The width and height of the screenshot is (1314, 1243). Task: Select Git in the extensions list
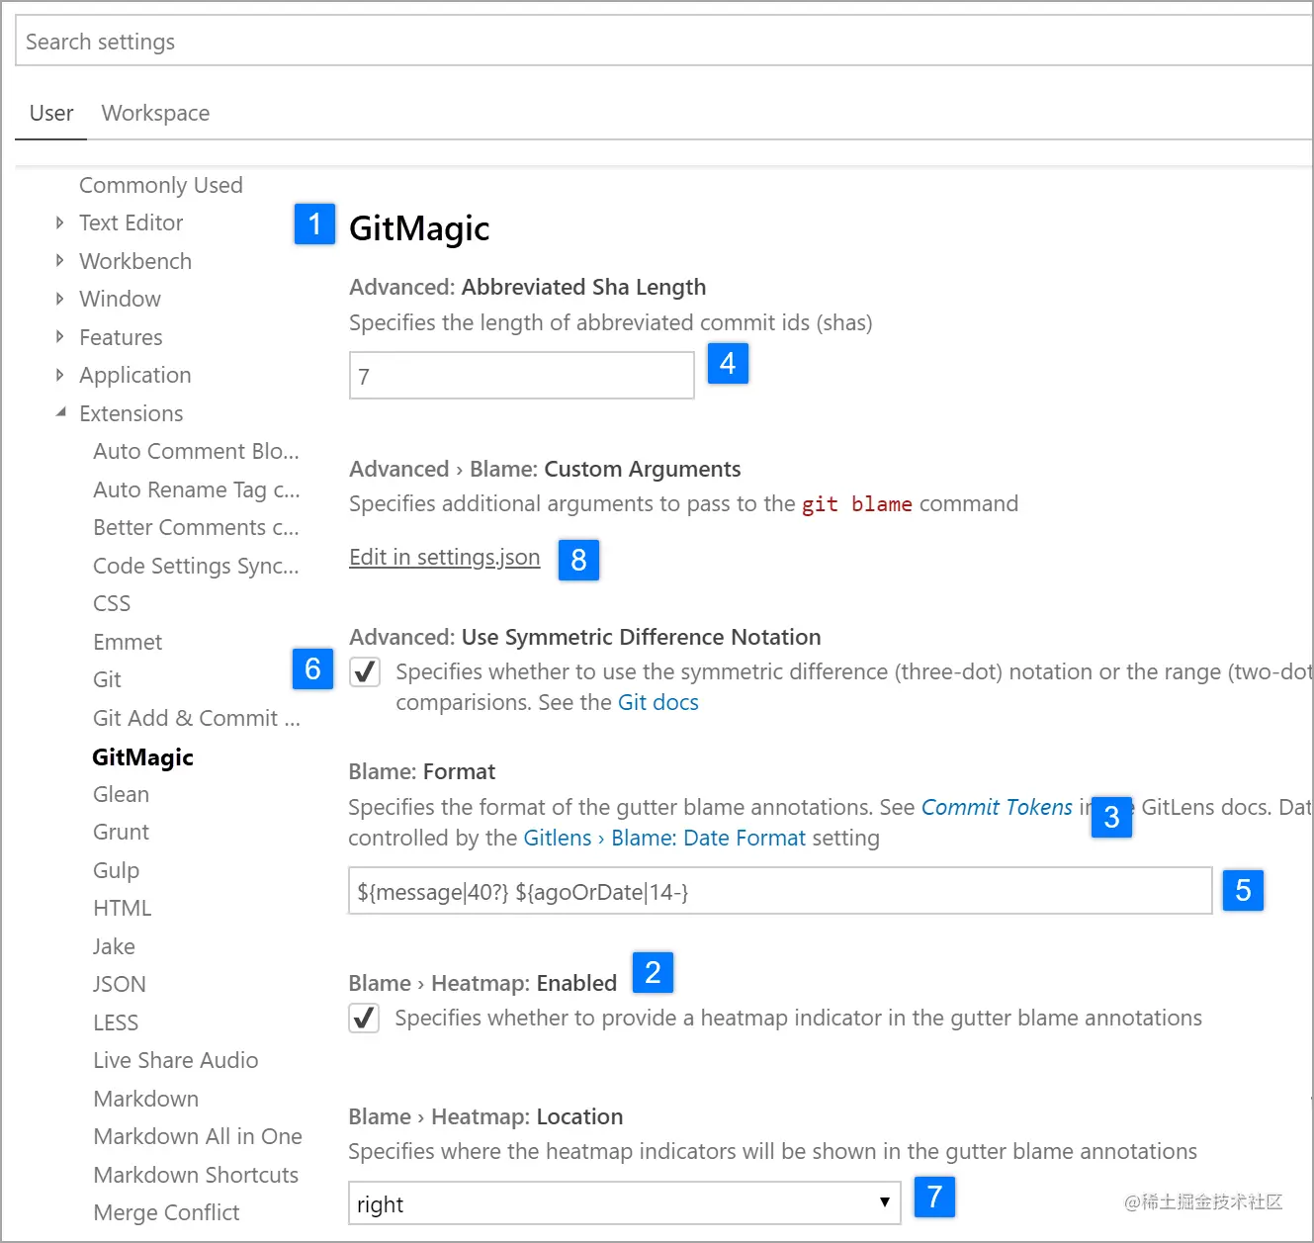107,679
